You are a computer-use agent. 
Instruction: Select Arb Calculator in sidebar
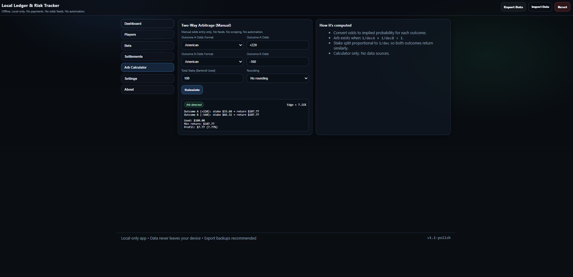click(x=147, y=67)
